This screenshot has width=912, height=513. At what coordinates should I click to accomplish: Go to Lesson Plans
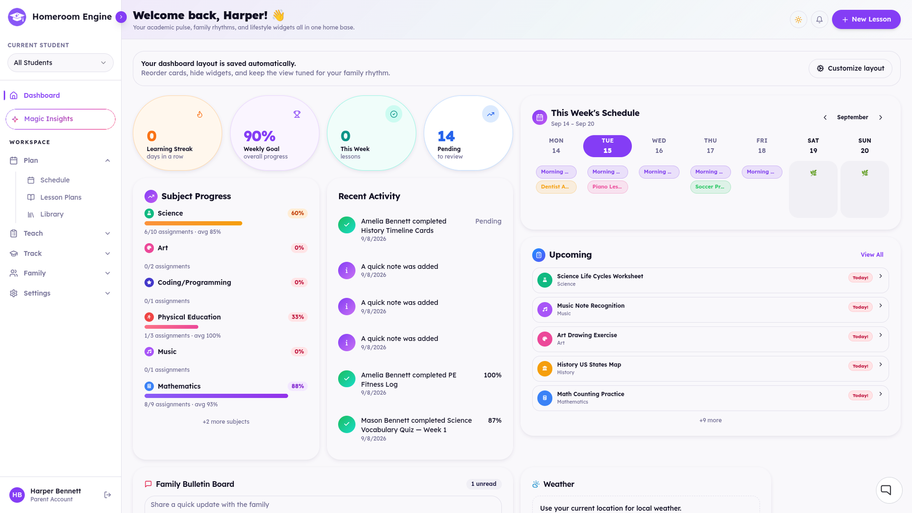[60, 197]
